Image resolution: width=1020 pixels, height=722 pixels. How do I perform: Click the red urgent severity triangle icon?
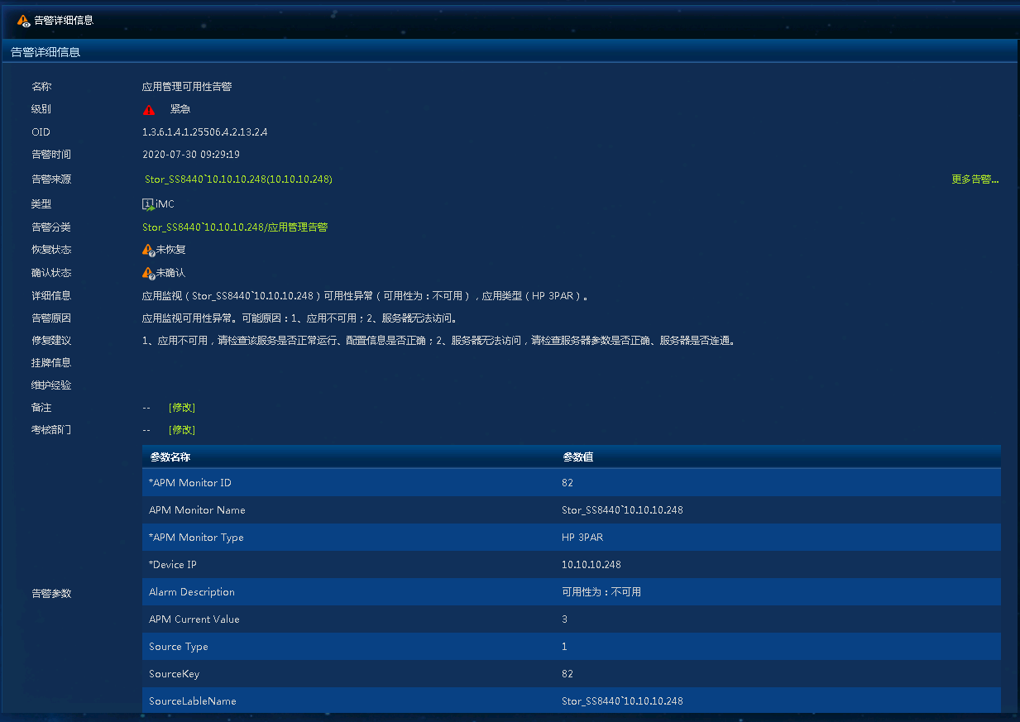(149, 109)
